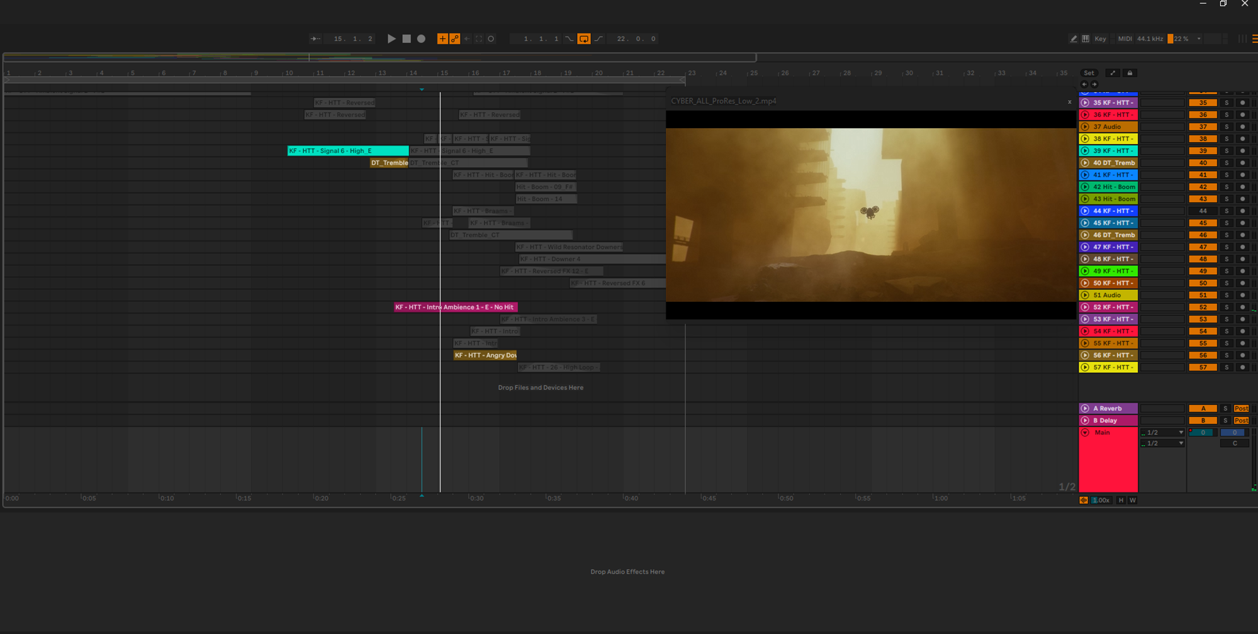Open the CPU load 22% dropdown

pyautogui.click(x=1198, y=39)
